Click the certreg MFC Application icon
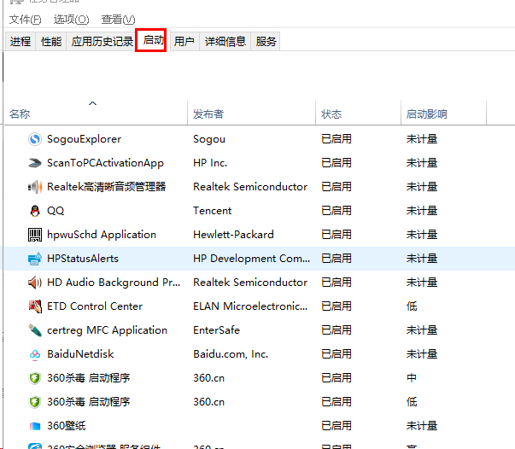 click(x=35, y=330)
